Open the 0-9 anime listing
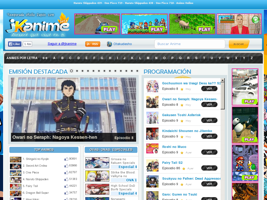 click(x=45, y=58)
